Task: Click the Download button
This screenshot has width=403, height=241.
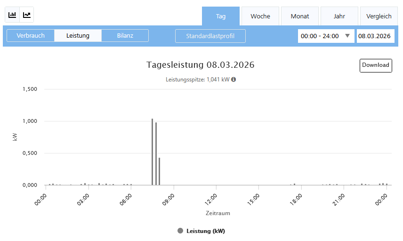Action: (x=376, y=65)
